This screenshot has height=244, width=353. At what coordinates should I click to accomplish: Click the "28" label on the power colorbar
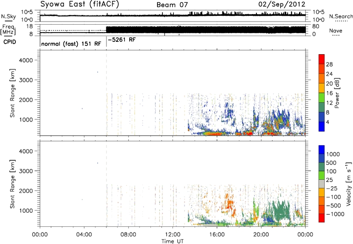coord(329,64)
